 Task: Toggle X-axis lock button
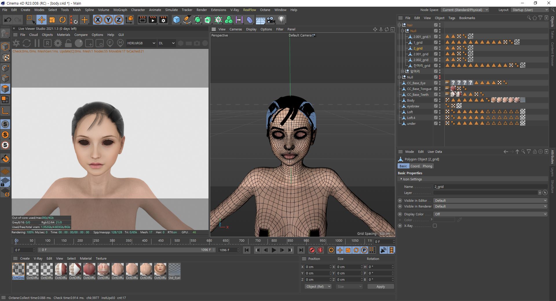click(98, 20)
